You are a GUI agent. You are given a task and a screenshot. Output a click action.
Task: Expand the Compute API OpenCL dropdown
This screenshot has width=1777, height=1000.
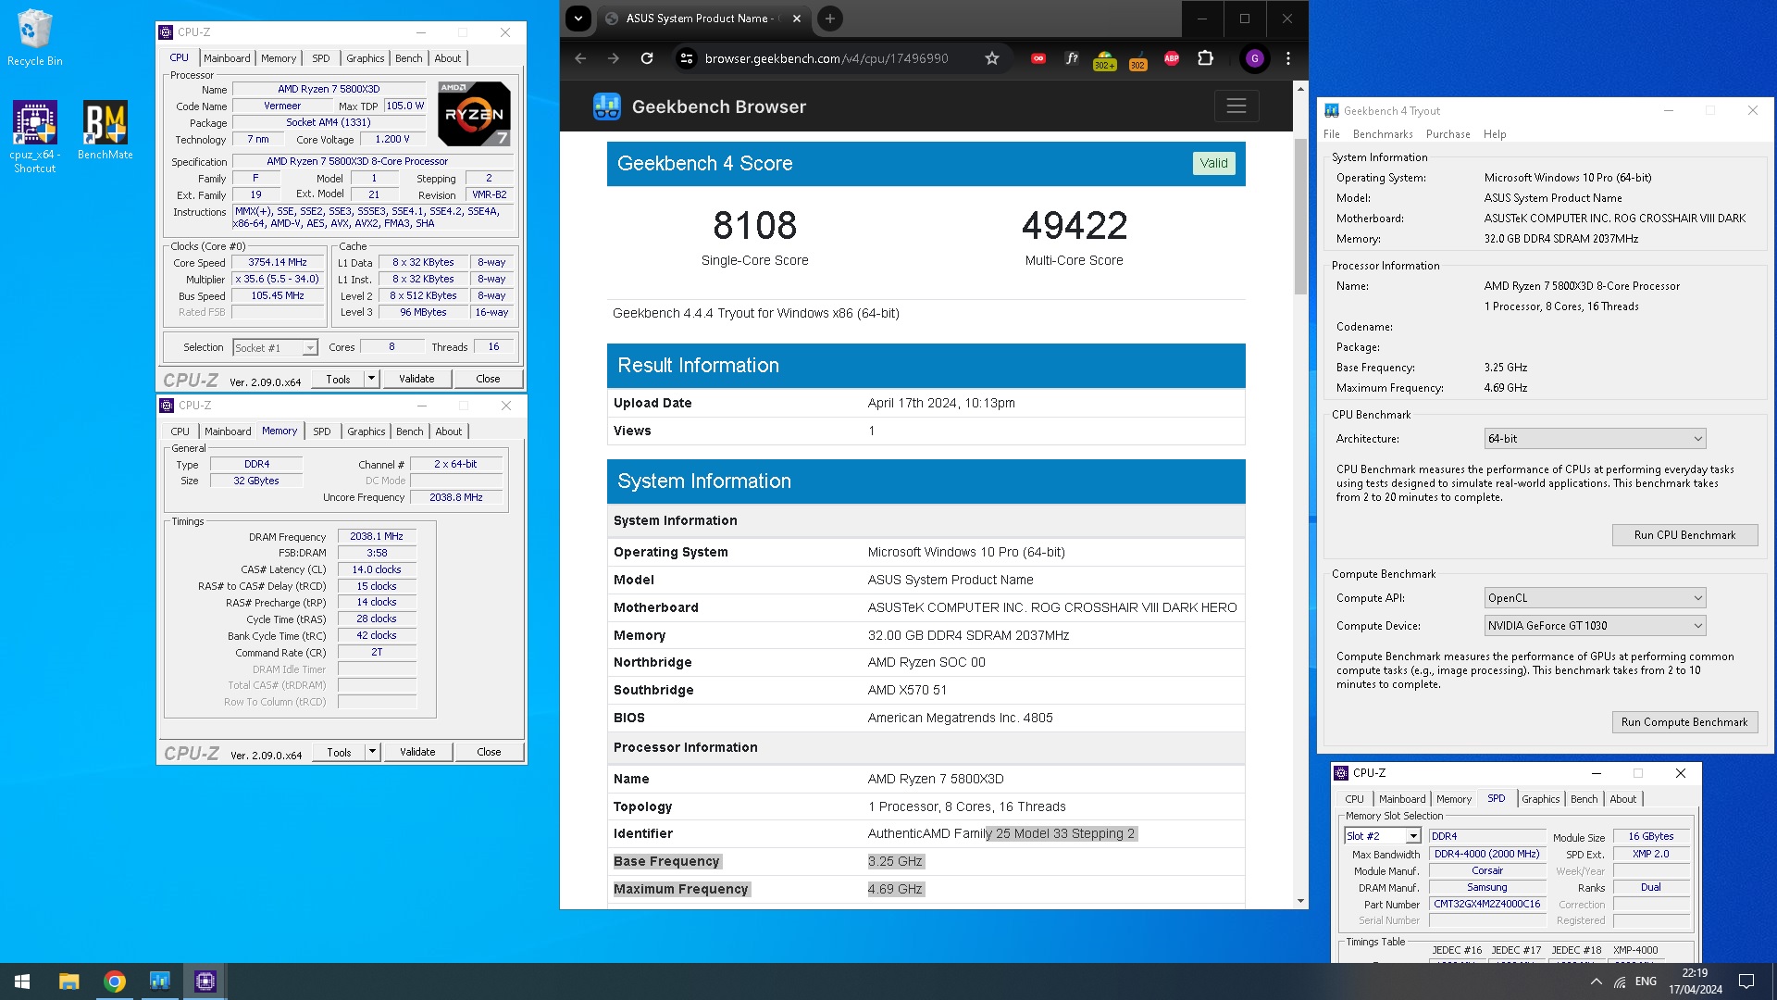pyautogui.click(x=1595, y=598)
